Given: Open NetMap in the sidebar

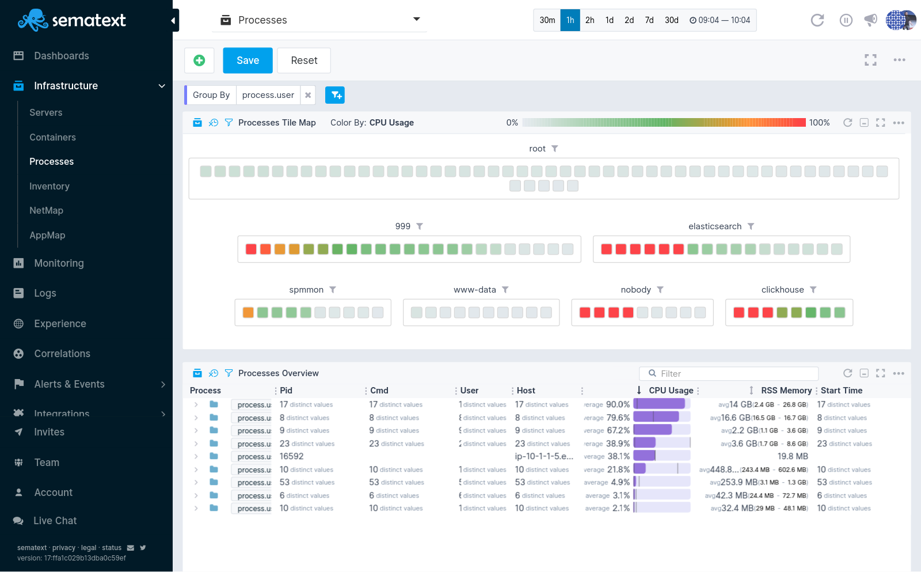Looking at the screenshot, I should tap(46, 211).
